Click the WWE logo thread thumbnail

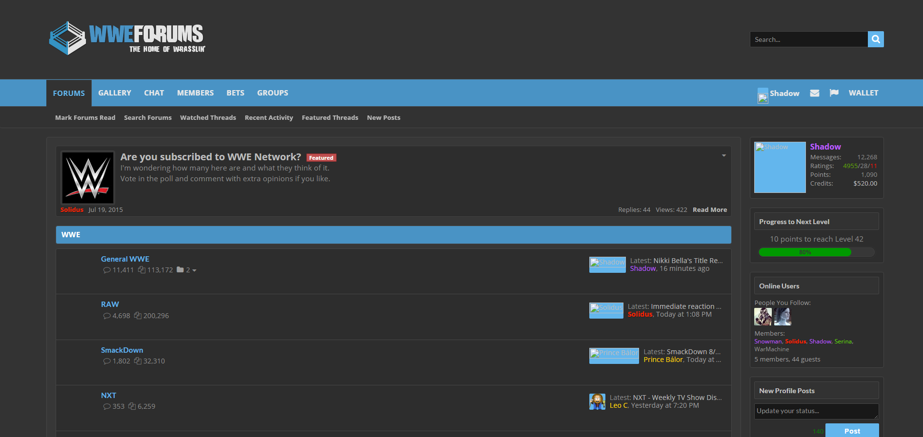[x=88, y=177]
